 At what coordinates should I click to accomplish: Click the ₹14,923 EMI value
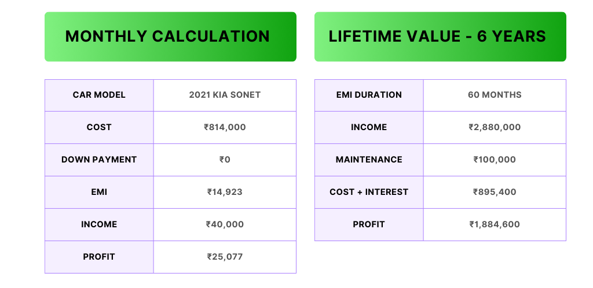pyautogui.click(x=225, y=193)
